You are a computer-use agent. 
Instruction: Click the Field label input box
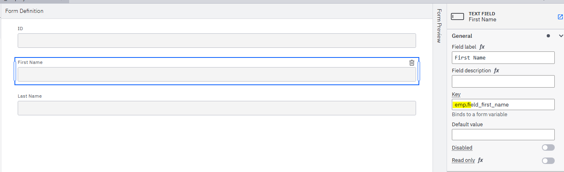tap(503, 57)
